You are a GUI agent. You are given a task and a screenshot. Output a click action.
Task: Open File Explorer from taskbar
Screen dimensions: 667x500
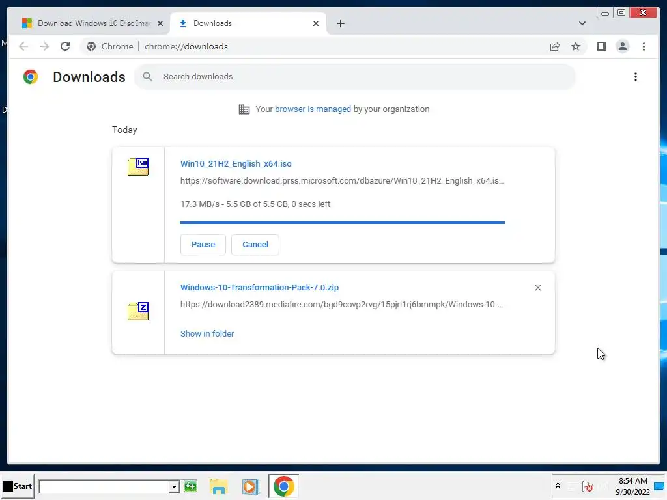click(x=219, y=486)
